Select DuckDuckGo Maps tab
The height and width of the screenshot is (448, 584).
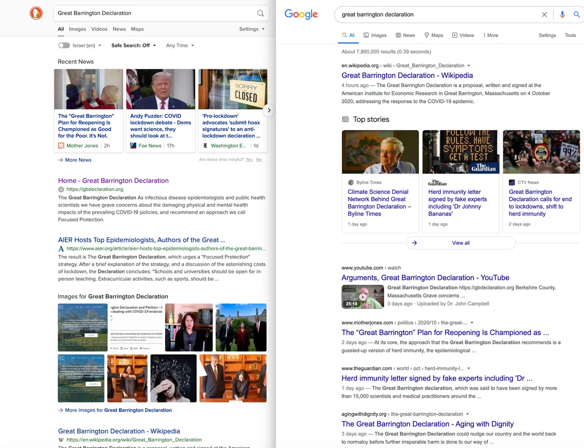coord(137,29)
